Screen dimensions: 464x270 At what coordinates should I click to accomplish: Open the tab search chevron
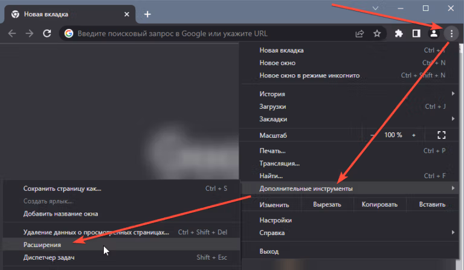[375, 8]
